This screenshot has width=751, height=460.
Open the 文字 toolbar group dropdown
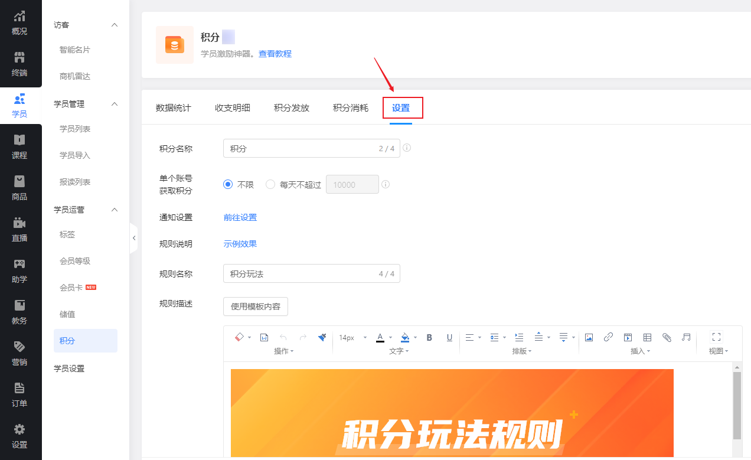tap(399, 351)
